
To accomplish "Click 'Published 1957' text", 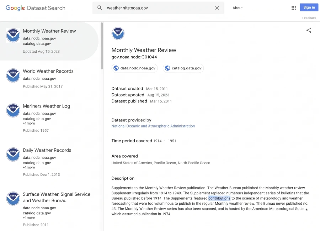I will [x=36, y=130].
